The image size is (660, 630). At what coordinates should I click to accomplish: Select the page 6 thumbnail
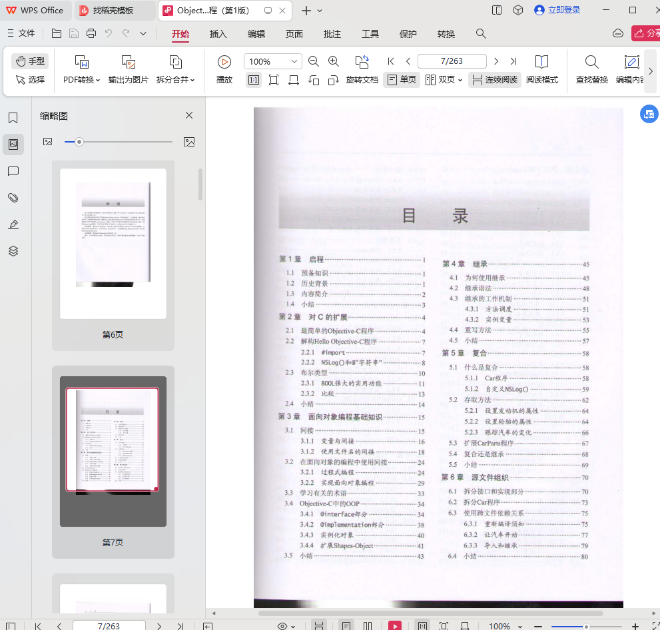[x=113, y=243]
